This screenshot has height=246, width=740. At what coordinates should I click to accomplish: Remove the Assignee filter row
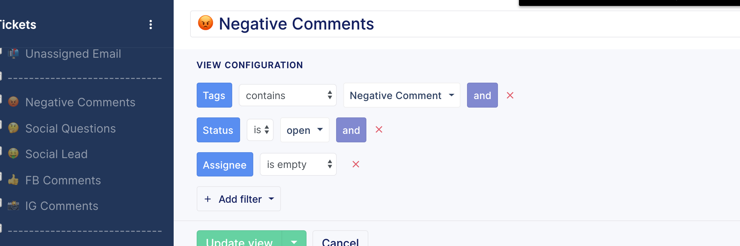click(356, 164)
